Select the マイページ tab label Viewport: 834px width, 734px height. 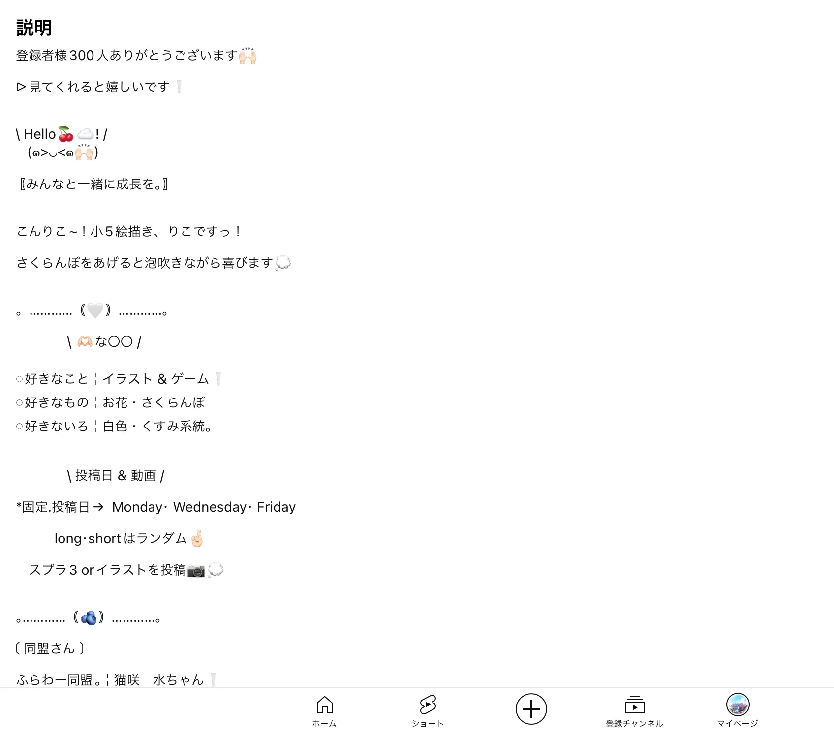click(x=738, y=723)
